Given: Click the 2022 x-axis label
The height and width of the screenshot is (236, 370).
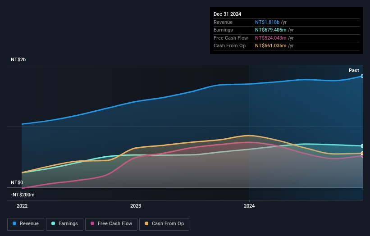Looking at the screenshot, I should [22, 206].
